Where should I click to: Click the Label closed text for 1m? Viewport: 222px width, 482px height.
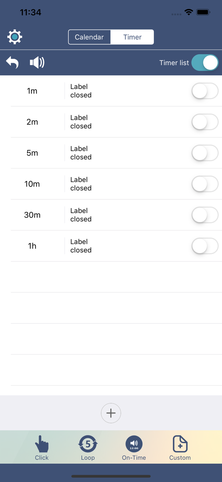(x=80, y=91)
